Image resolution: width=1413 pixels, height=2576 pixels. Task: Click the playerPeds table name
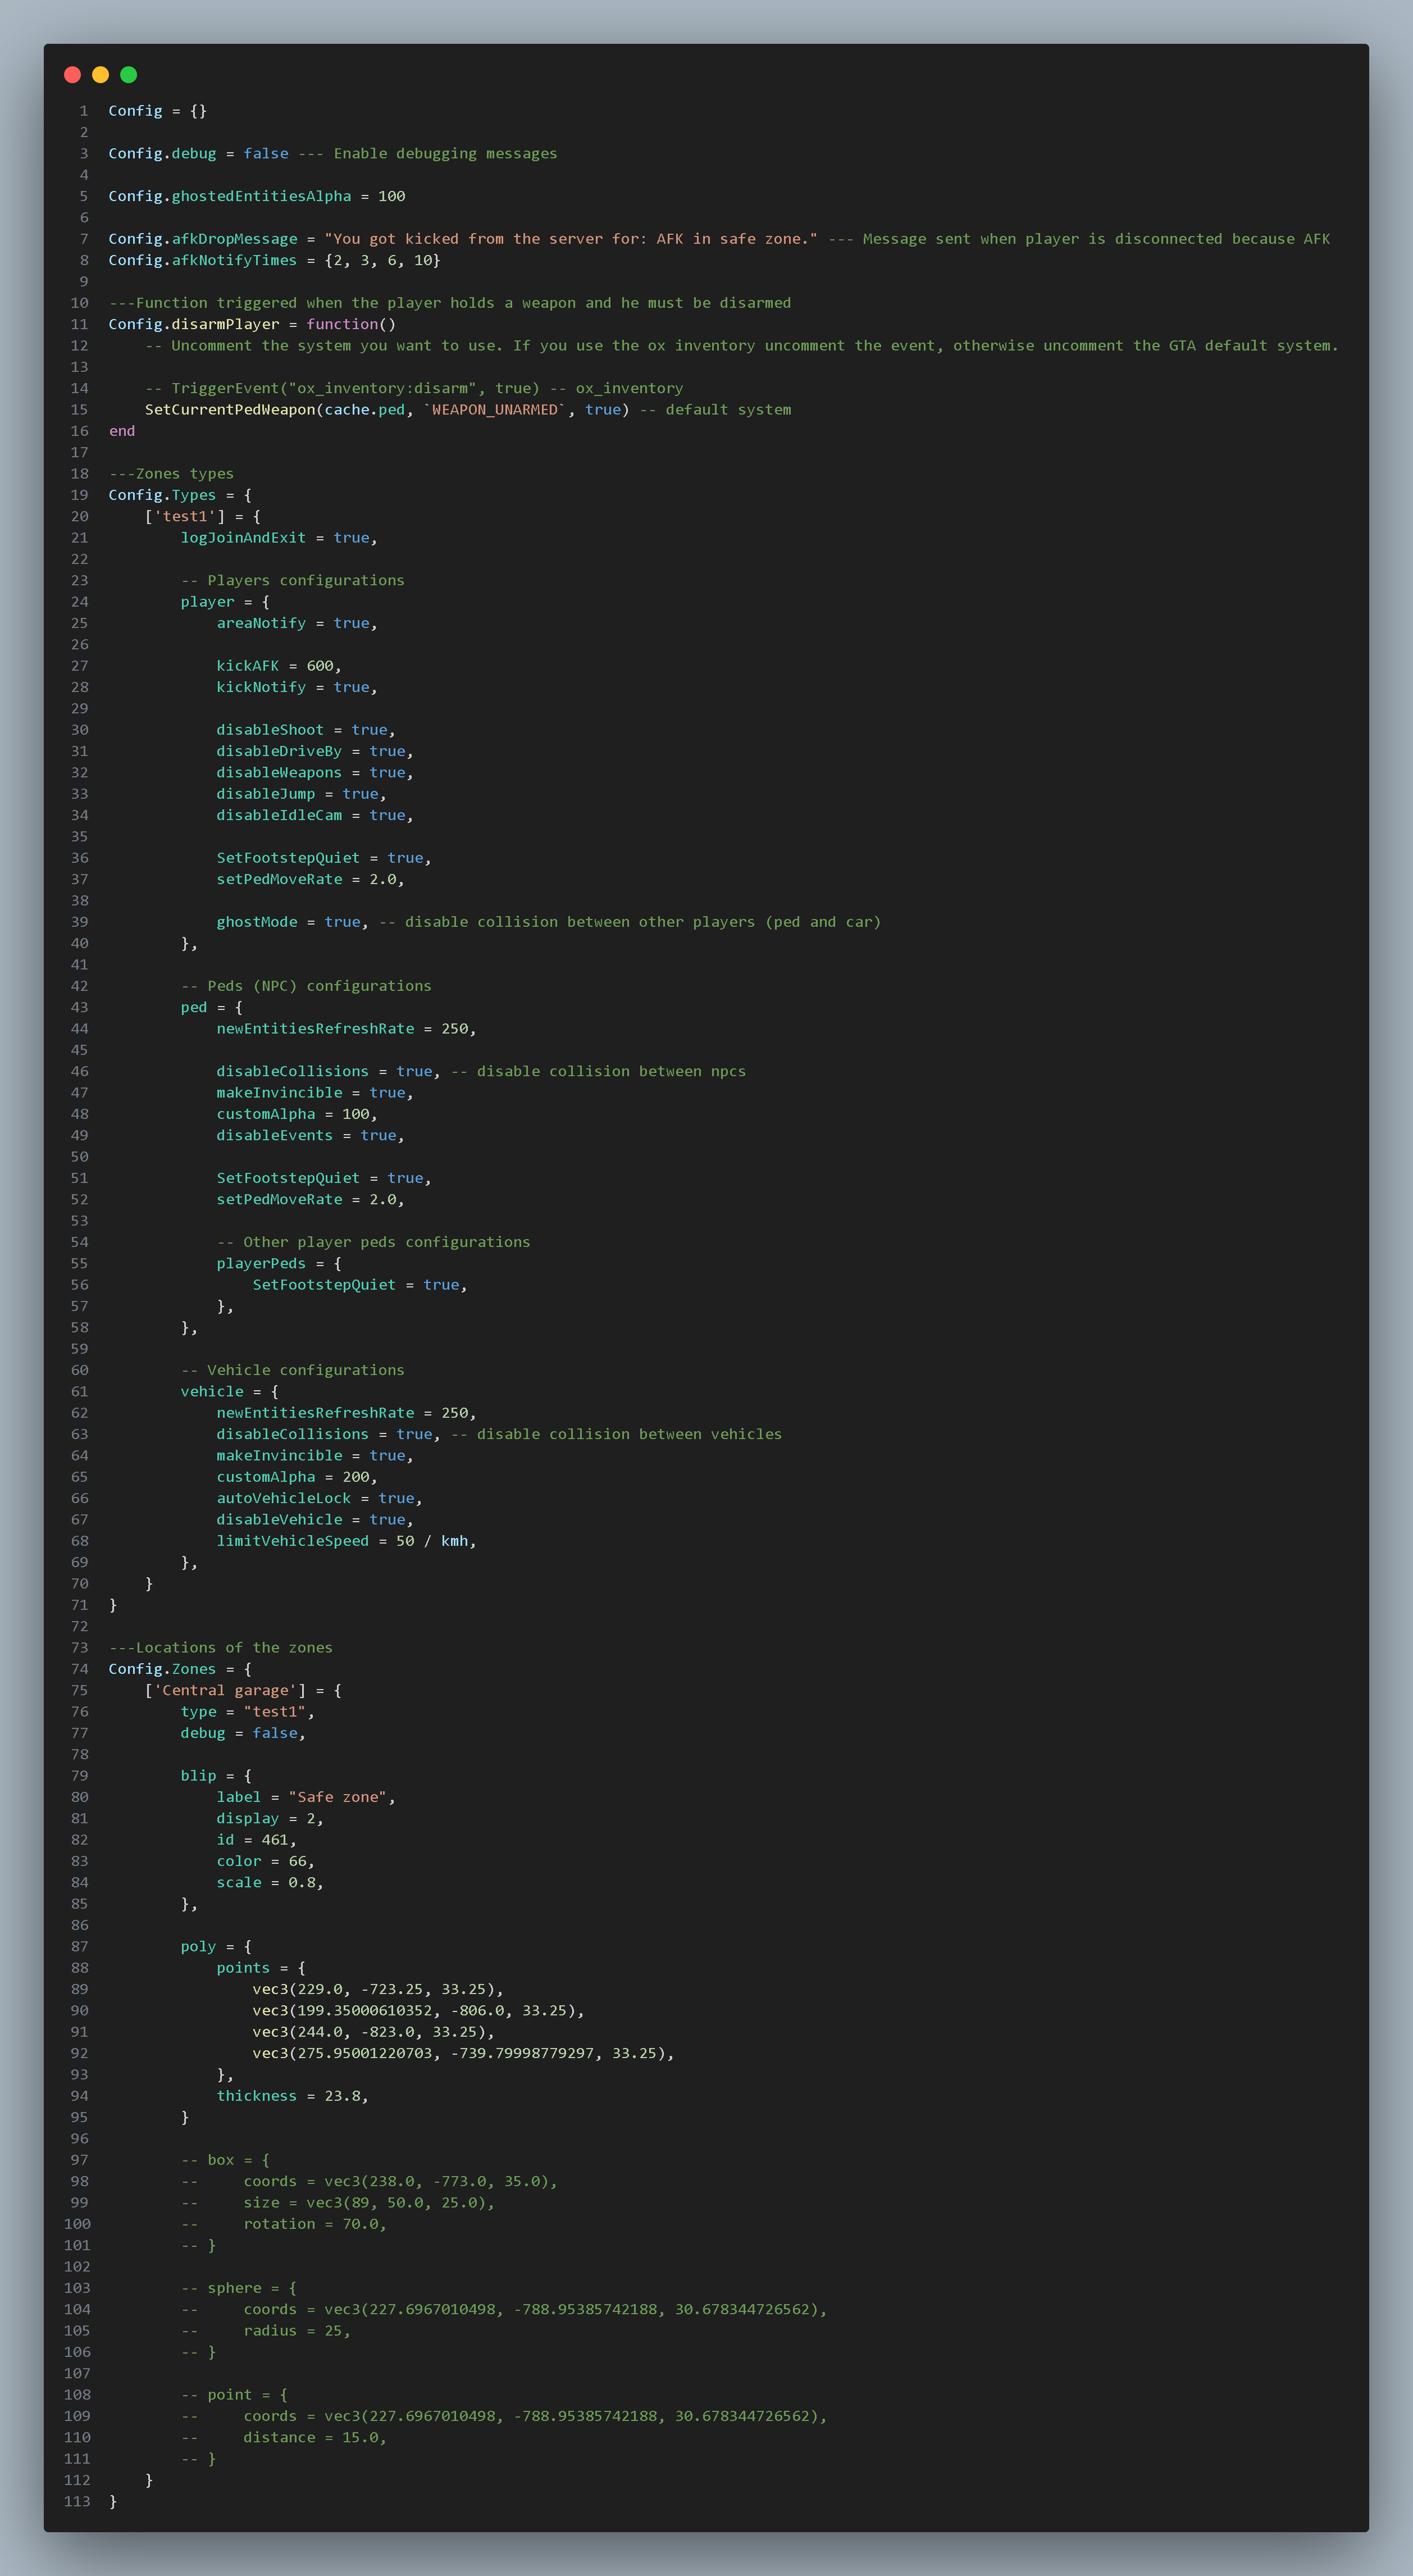point(261,1264)
